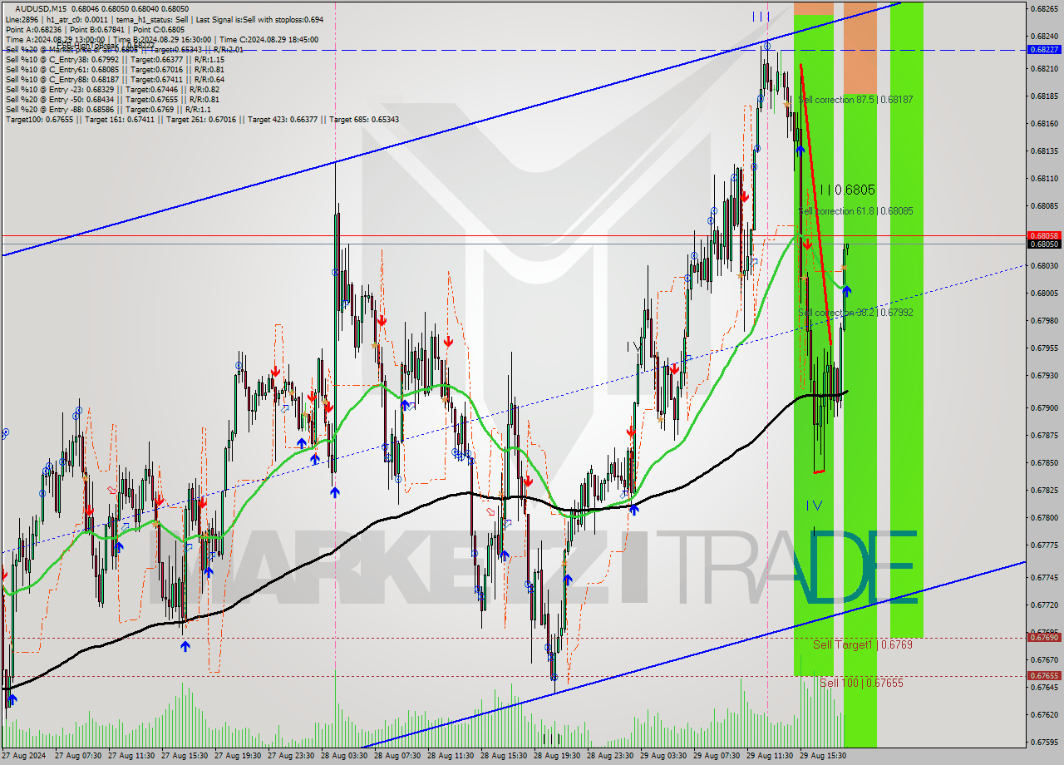The height and width of the screenshot is (765, 1064).
Task: Click the '27 Aug 15:30' time label
Action: 185,756
